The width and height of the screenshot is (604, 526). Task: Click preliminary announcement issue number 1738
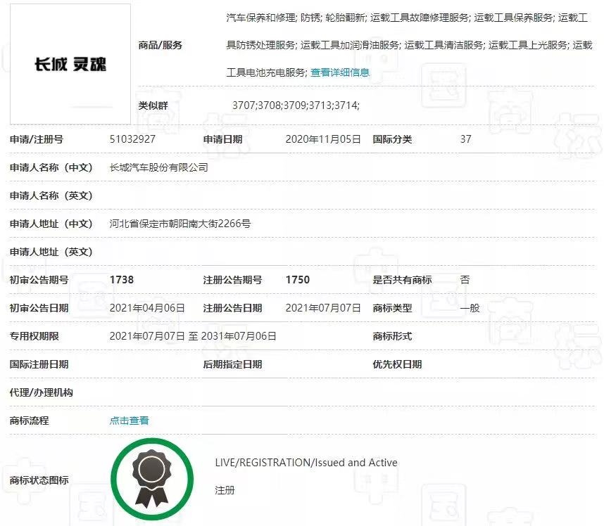(122, 280)
